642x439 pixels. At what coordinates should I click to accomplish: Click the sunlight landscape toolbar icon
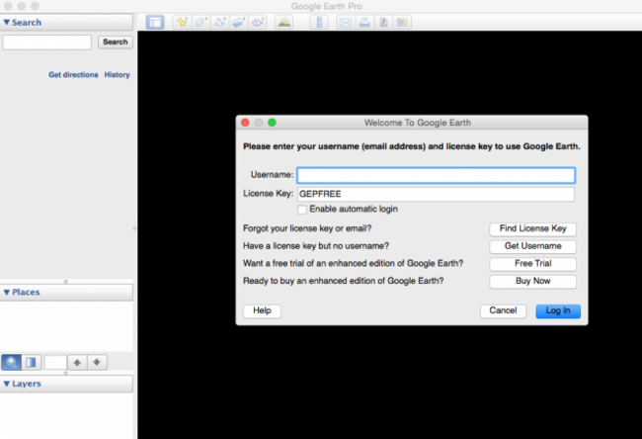[283, 22]
